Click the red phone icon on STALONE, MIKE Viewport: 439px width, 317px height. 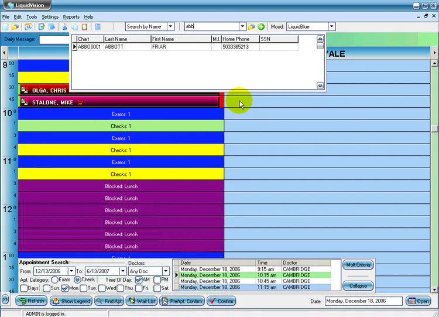point(80,103)
